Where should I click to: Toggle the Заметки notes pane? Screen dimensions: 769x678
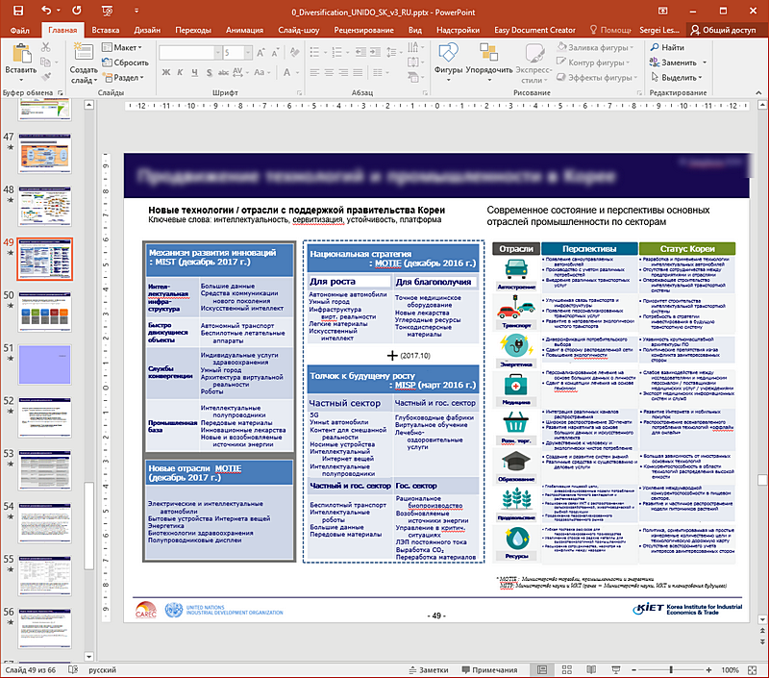coord(429,670)
